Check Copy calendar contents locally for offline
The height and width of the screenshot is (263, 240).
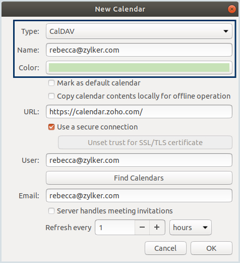(51, 96)
